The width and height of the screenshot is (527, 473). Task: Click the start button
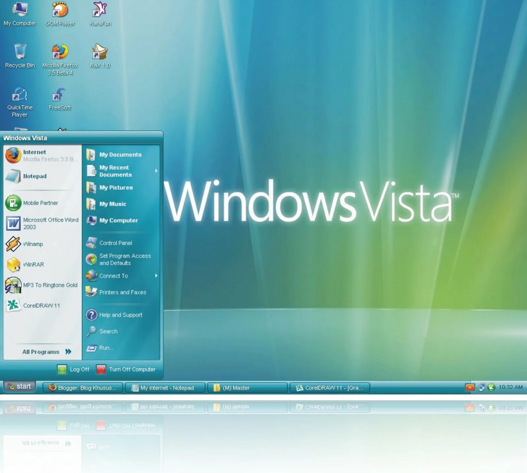[x=19, y=386]
